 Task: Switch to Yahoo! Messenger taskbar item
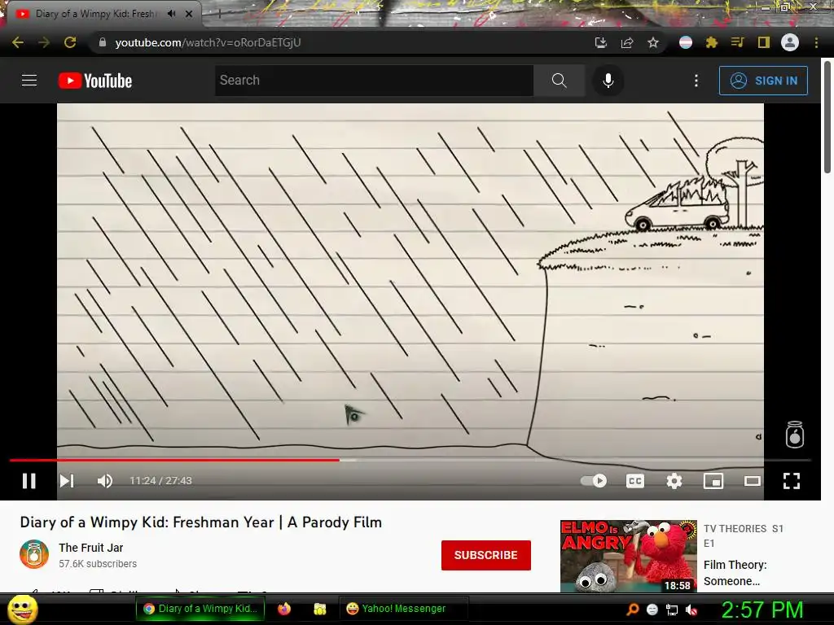point(404,609)
